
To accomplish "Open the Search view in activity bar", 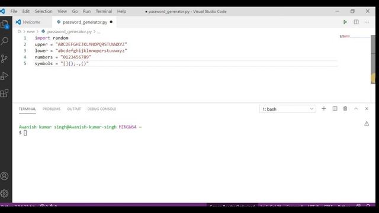I will 5,41.
